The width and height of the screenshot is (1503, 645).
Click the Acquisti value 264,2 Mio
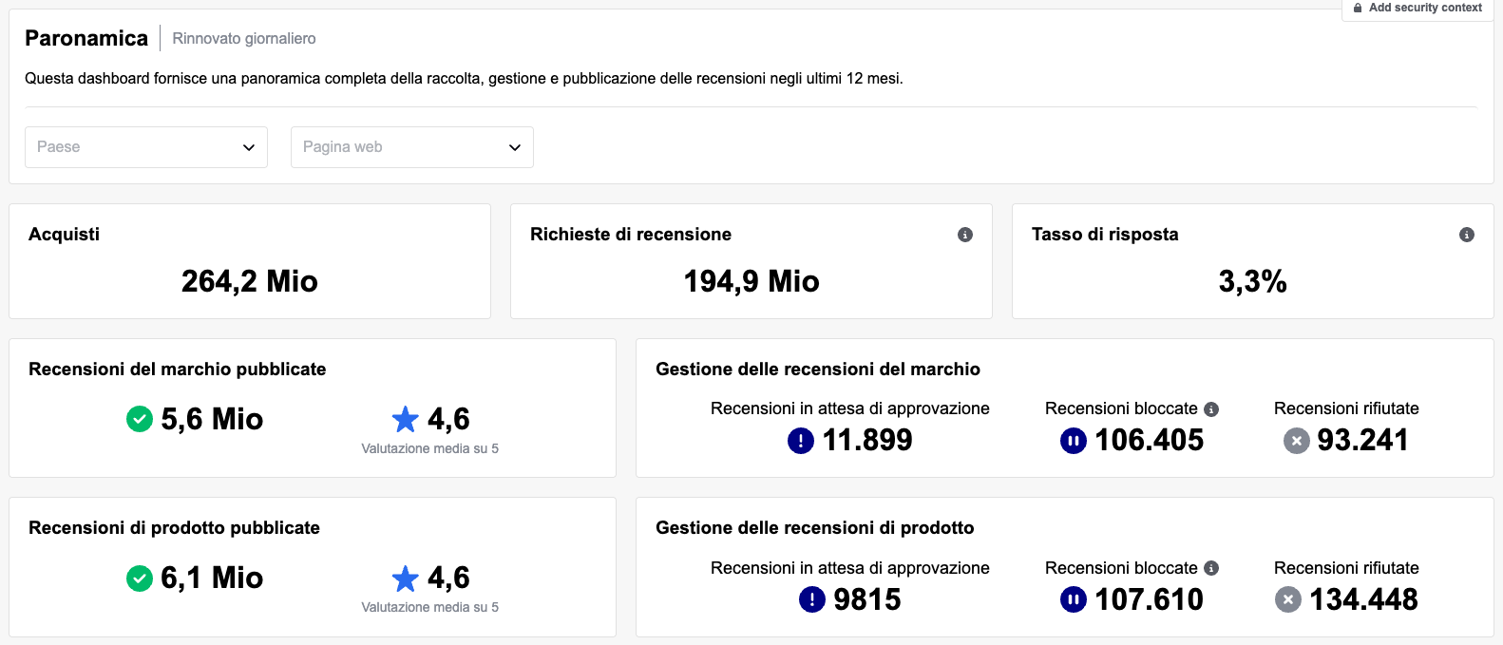pyautogui.click(x=250, y=281)
